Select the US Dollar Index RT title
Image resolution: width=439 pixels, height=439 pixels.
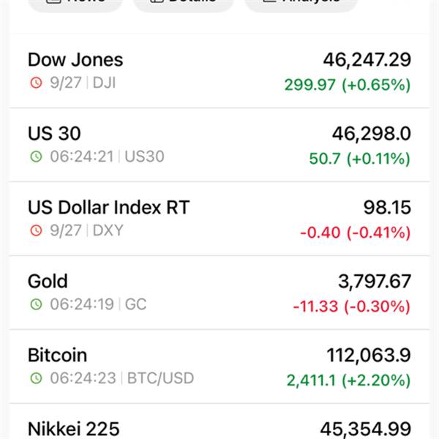108,208
